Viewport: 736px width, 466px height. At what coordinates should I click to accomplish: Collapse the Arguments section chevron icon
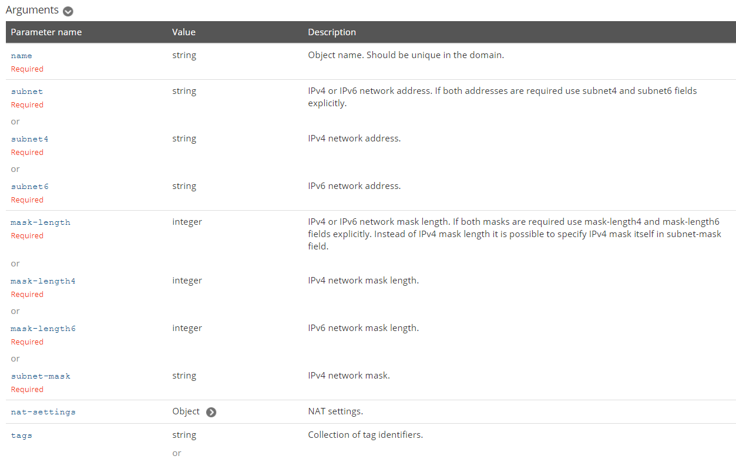pos(68,11)
